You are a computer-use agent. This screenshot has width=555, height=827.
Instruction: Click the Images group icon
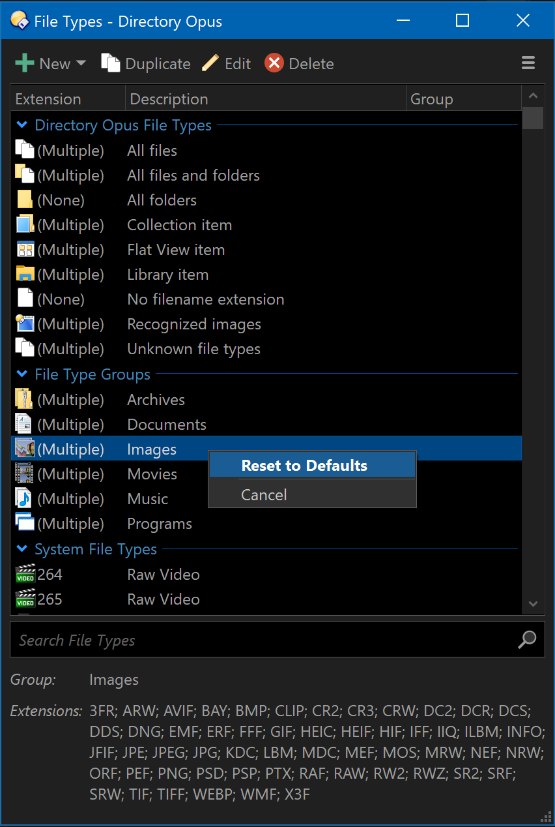coord(25,449)
